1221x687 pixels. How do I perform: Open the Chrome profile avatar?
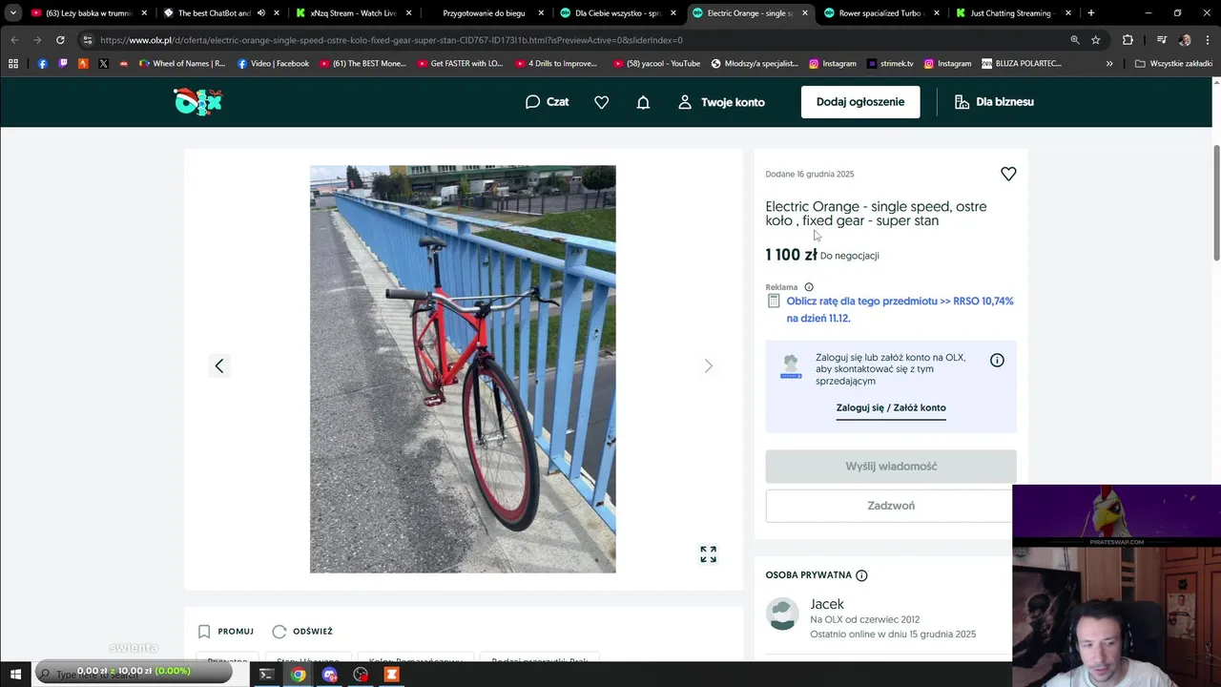(x=1185, y=40)
